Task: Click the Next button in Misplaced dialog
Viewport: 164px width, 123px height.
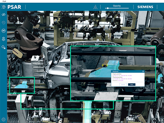Action: (x=132, y=85)
